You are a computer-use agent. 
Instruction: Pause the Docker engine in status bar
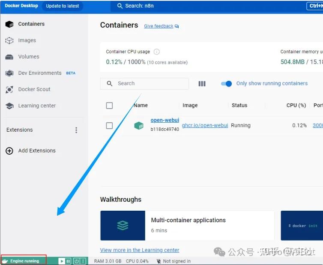[68, 261]
